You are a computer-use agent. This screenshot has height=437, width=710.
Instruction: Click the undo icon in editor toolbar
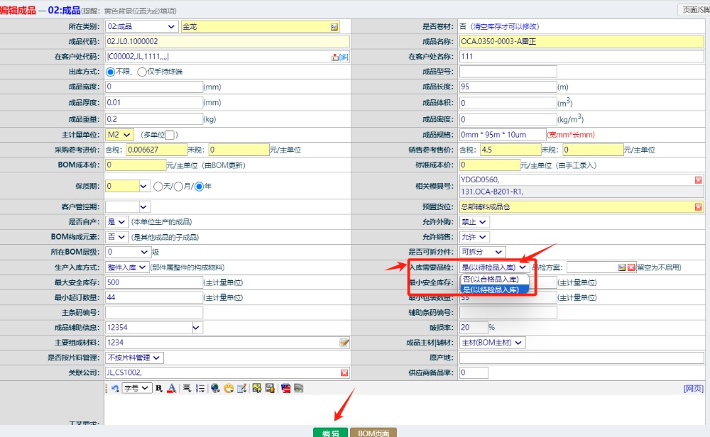tap(116, 388)
